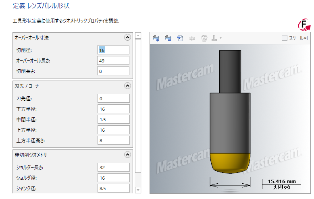The image size is (314, 199).
Task: Click the layers icon with the right arrow
Action: (168, 38)
